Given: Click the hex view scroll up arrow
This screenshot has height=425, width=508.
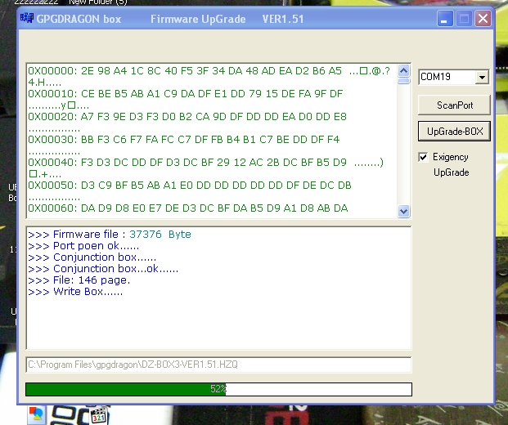Looking at the screenshot, I should 403,70.
